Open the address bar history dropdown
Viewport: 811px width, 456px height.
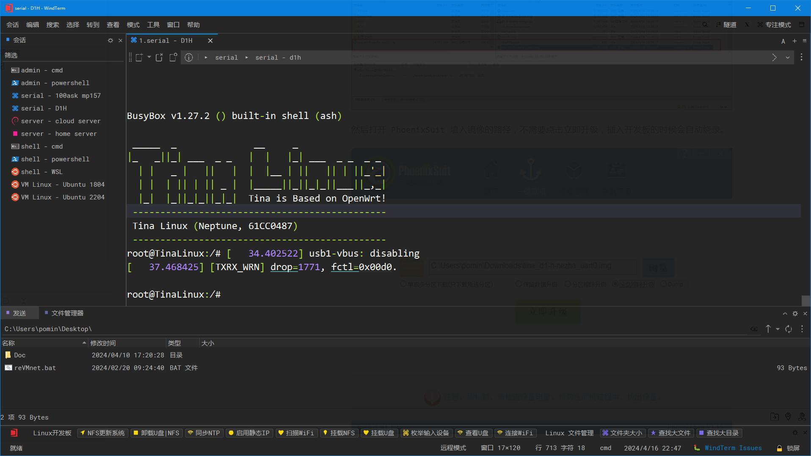(788, 58)
